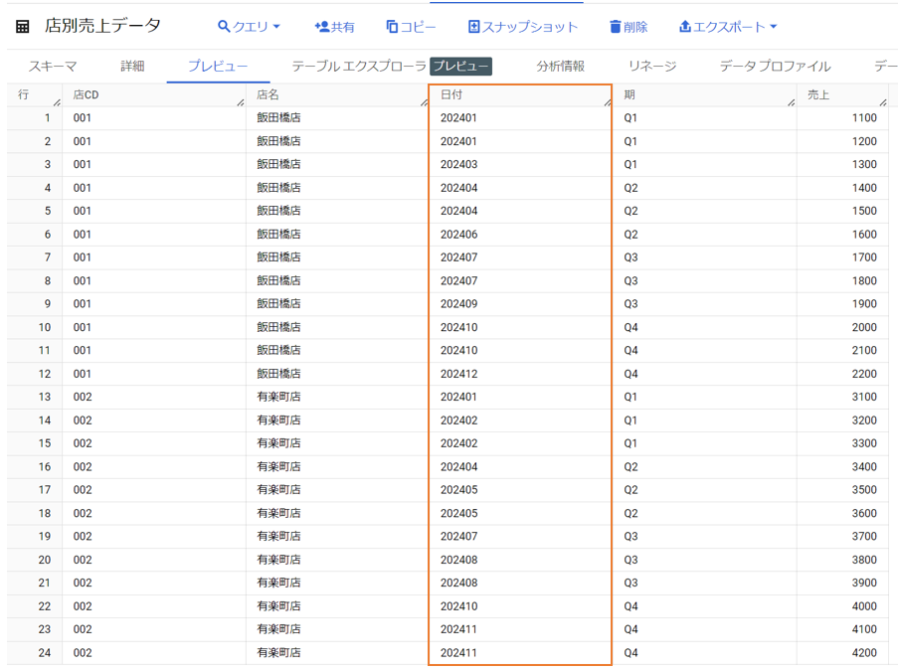Open the クエリ dropdown arrow
The image size is (898, 671).
276,26
